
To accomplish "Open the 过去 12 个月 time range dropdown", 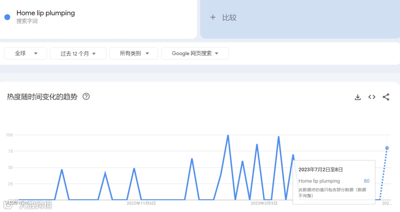I will [x=78, y=54].
